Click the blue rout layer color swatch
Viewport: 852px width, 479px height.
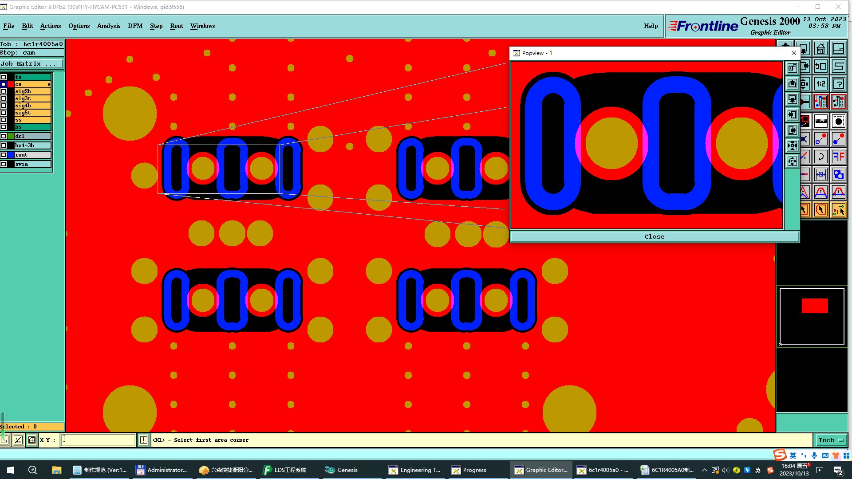11,155
